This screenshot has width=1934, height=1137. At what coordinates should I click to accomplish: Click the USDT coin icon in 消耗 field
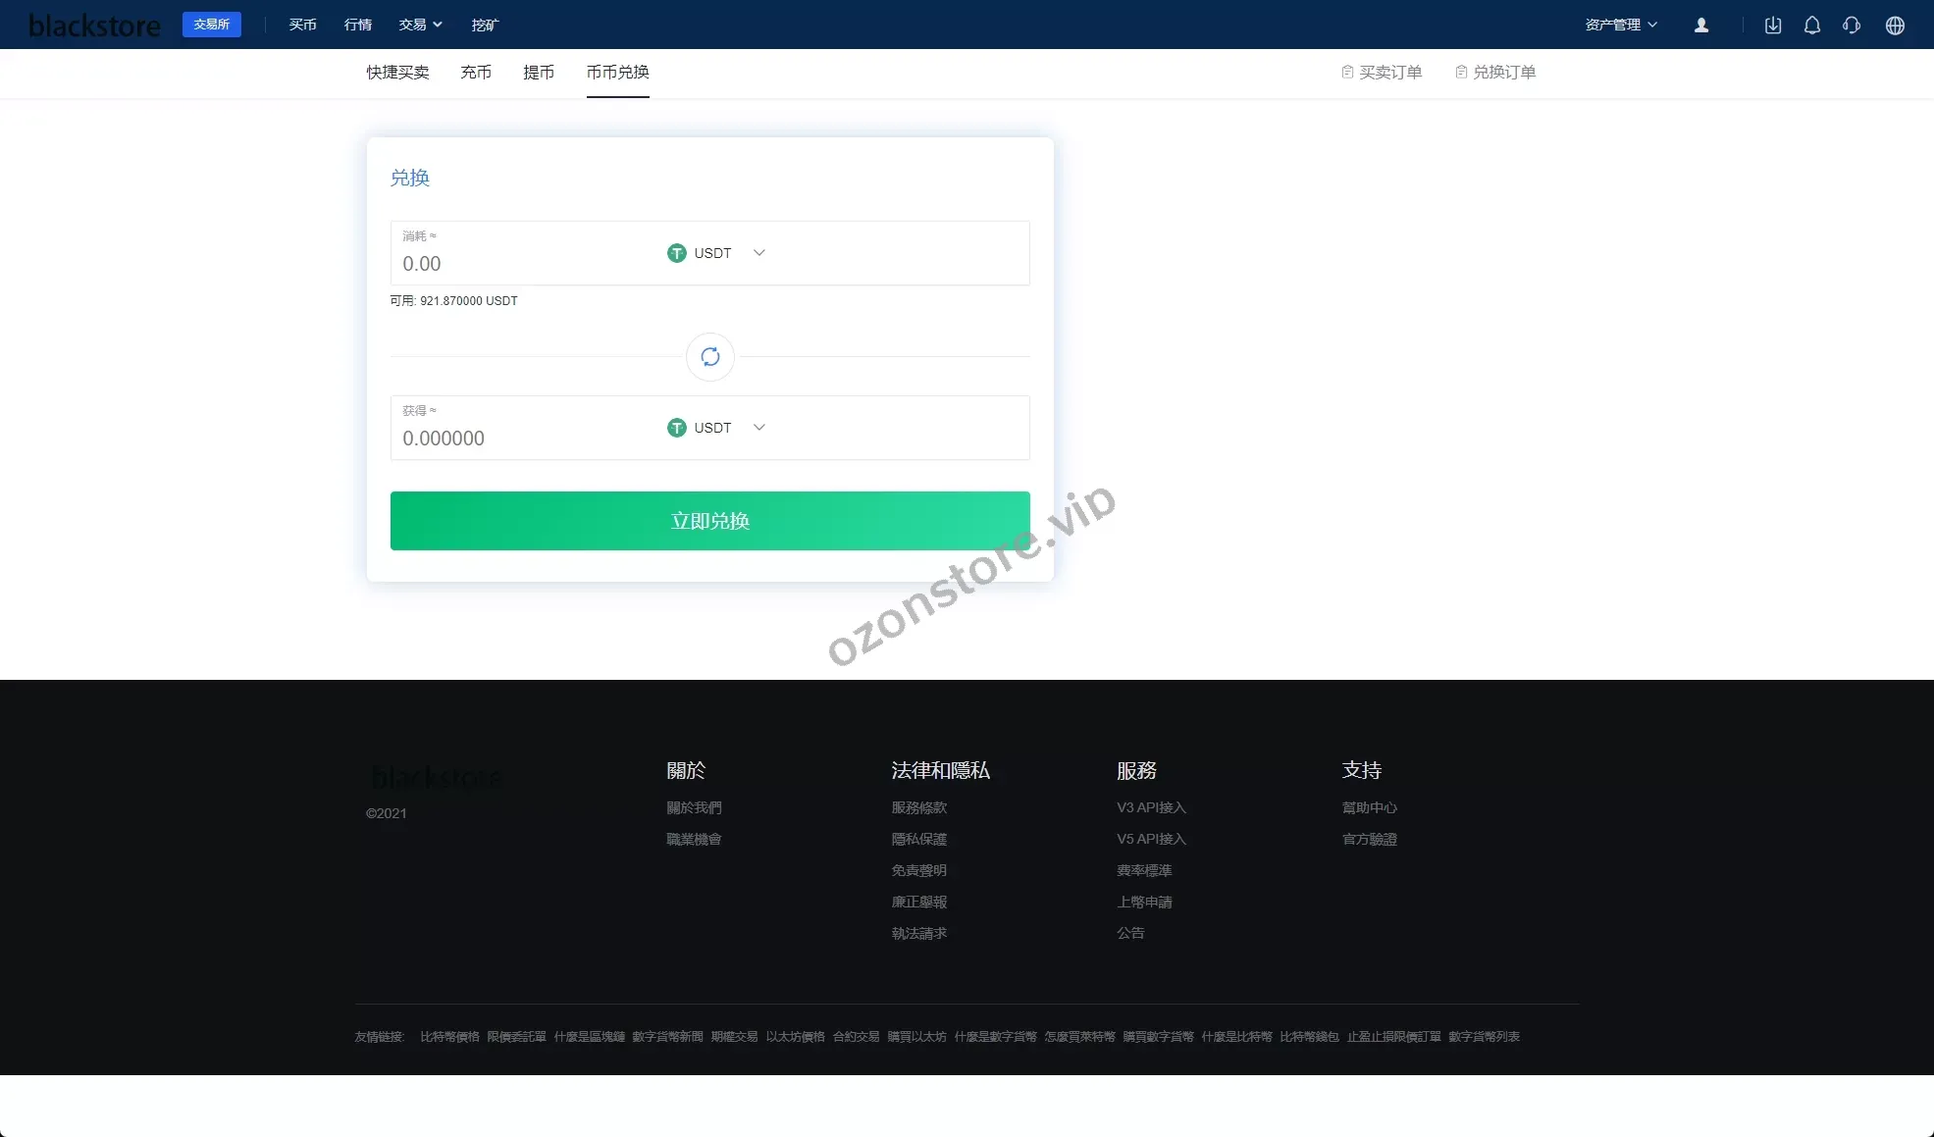[x=677, y=253]
